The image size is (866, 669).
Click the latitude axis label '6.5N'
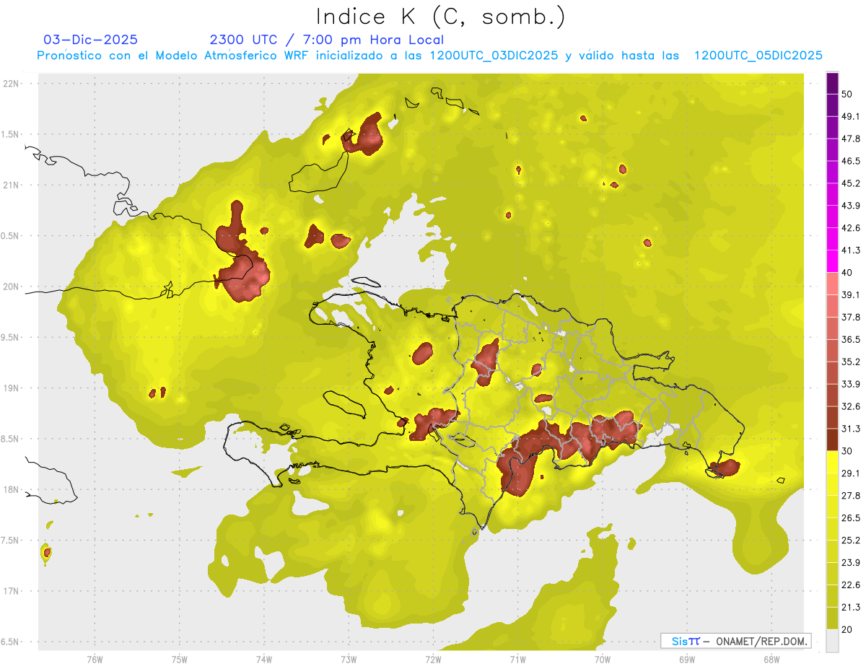point(10,642)
